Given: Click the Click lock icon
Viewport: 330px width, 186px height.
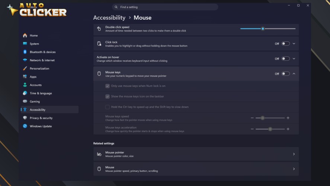Looking at the screenshot, I should click(99, 44).
